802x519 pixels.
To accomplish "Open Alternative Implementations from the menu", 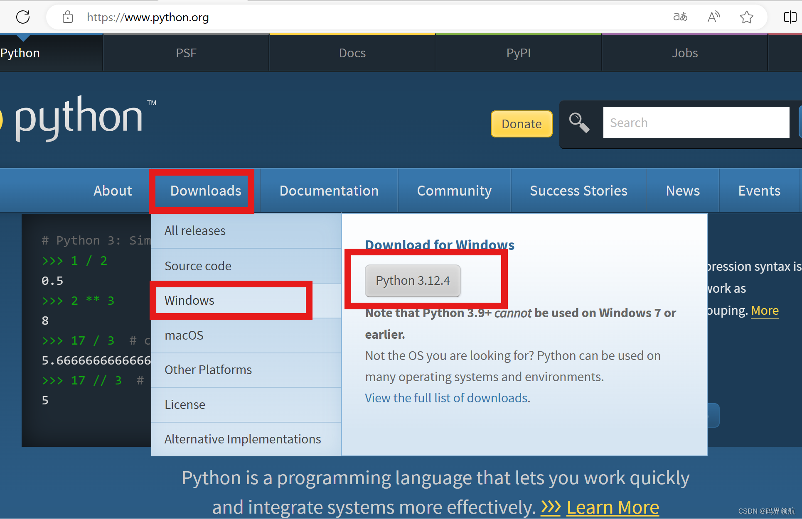I will pos(242,438).
